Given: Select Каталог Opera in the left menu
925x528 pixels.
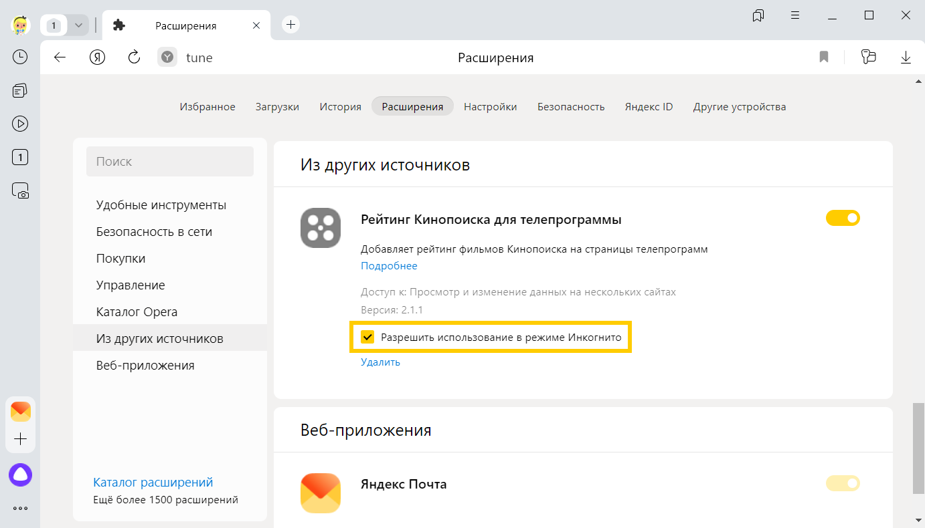Looking at the screenshot, I should 170,311.
